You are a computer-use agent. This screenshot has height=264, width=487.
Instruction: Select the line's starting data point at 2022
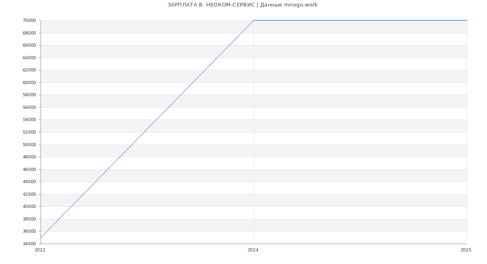[41, 238]
